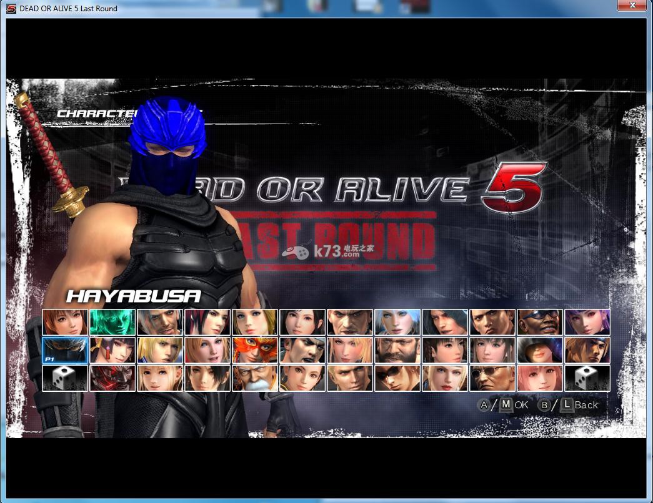Select the older man with tinted glasses
Screen dimensions: 653x503
pos(492,378)
